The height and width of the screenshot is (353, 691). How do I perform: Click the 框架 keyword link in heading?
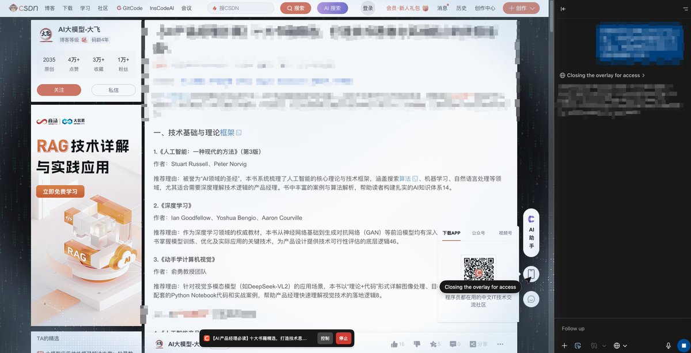(x=227, y=133)
